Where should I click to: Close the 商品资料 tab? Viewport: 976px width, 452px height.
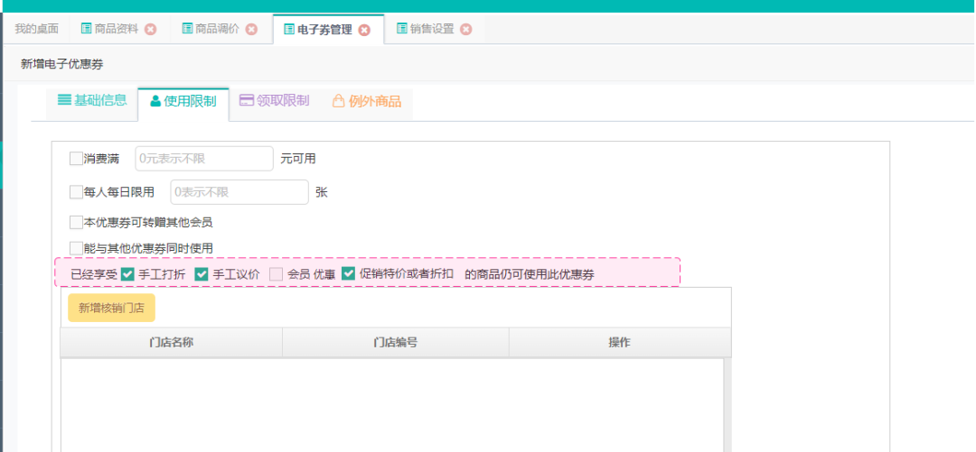tap(151, 29)
